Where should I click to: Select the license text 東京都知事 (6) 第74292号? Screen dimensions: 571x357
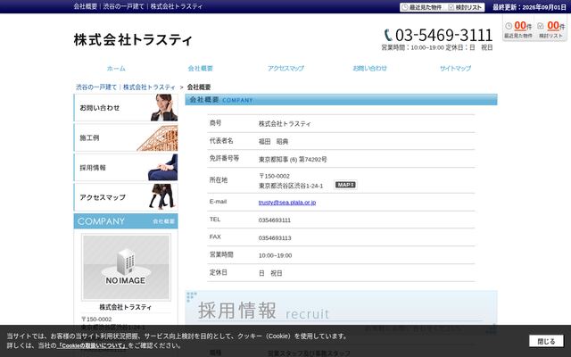[x=293, y=159]
